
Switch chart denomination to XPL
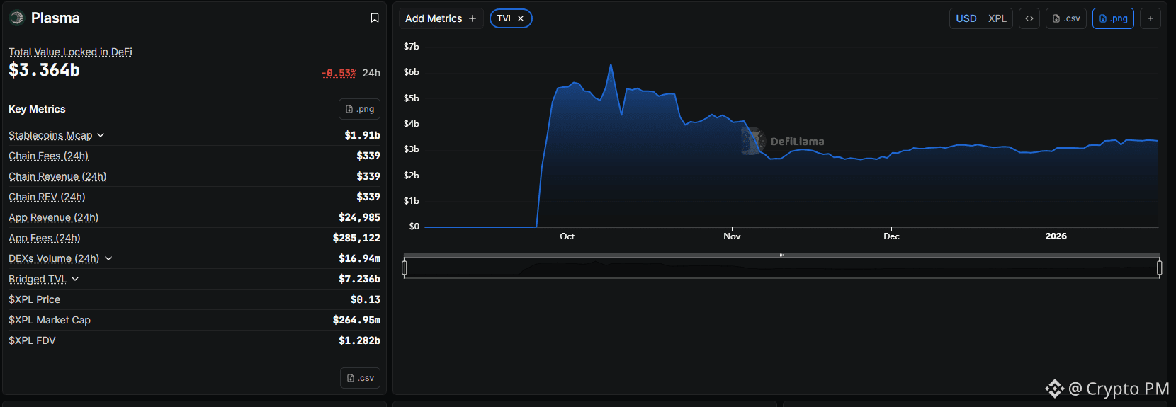point(997,18)
